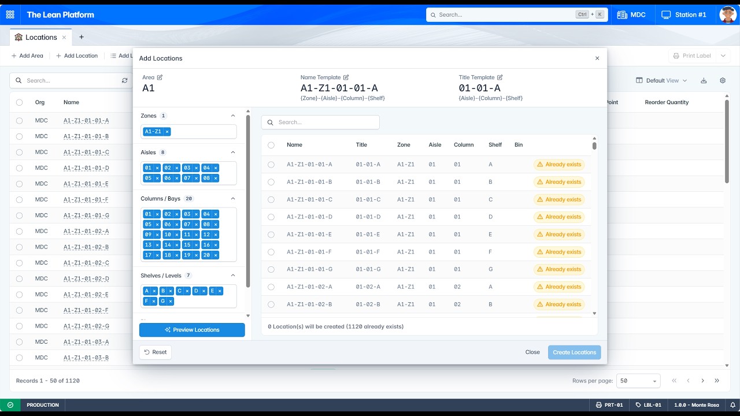
Task: Go to the next page of records
Action: point(702,381)
